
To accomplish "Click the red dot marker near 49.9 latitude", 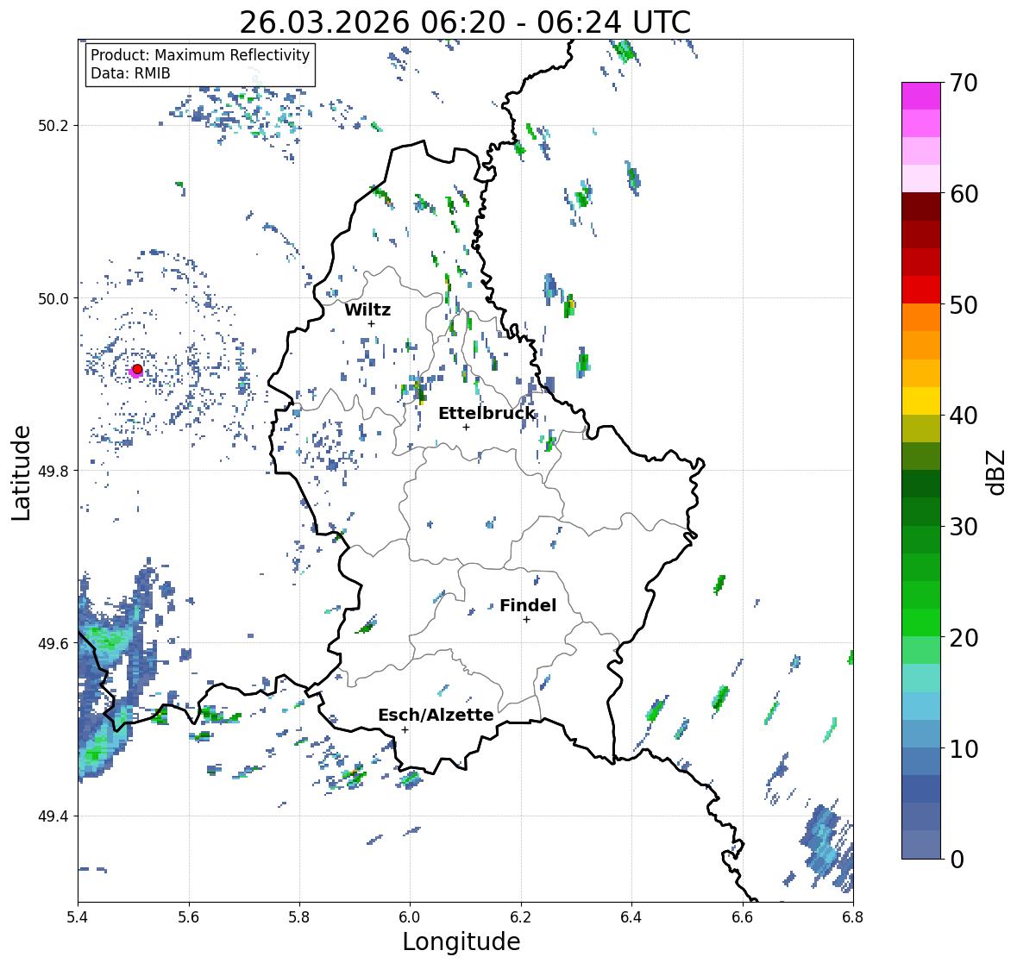I will click(137, 369).
